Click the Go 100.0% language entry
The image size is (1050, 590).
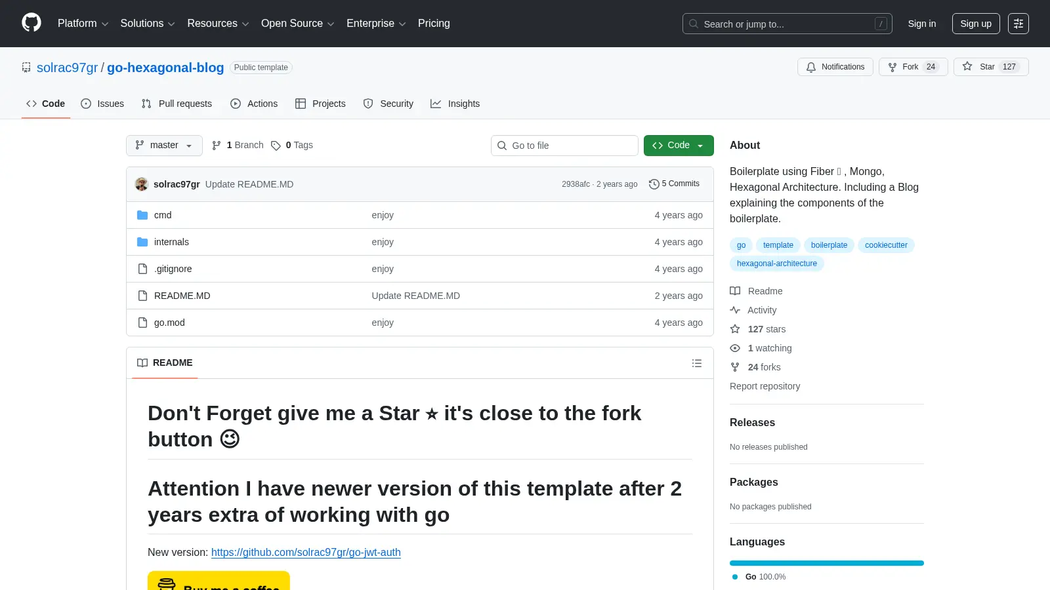pos(759,577)
